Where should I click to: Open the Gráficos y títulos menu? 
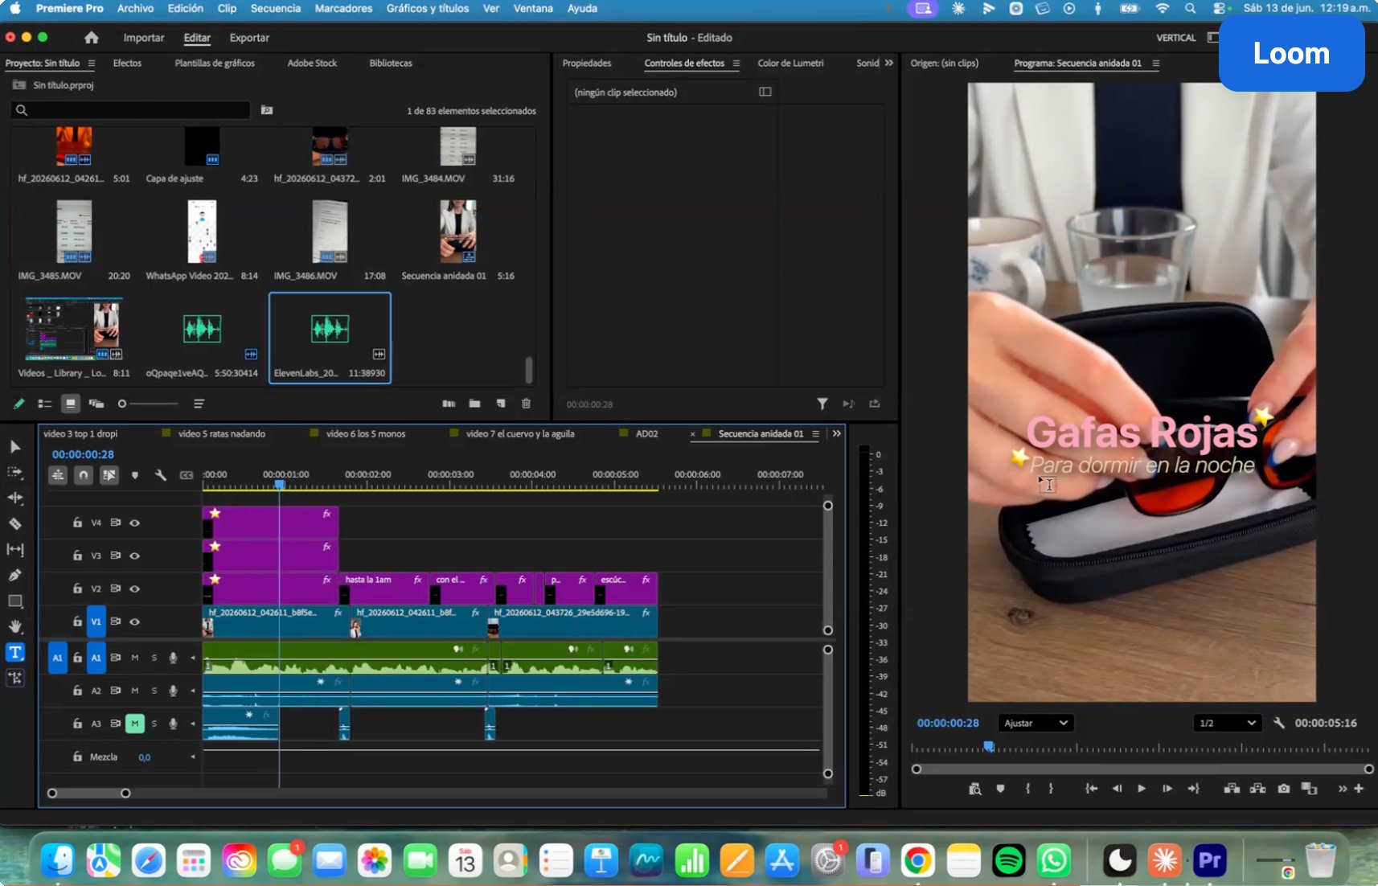click(428, 8)
